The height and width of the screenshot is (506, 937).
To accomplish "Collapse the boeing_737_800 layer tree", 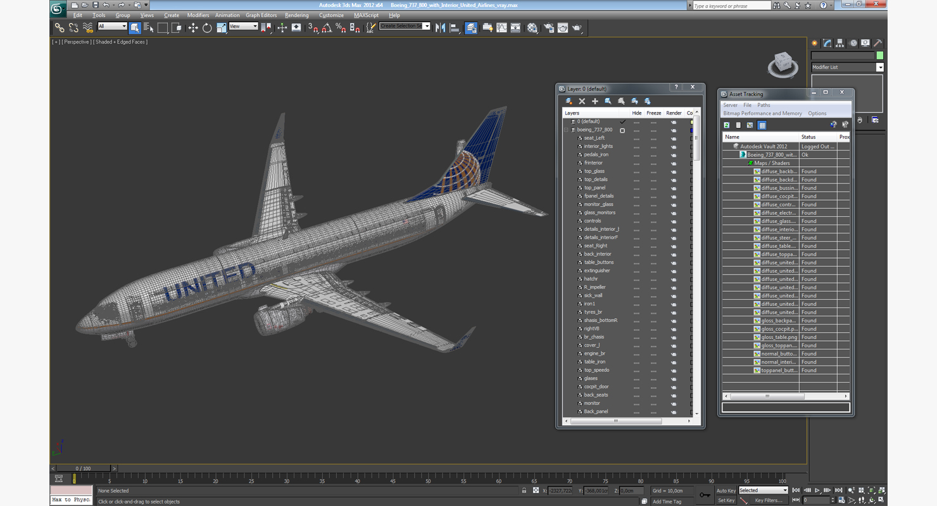I will tap(567, 130).
